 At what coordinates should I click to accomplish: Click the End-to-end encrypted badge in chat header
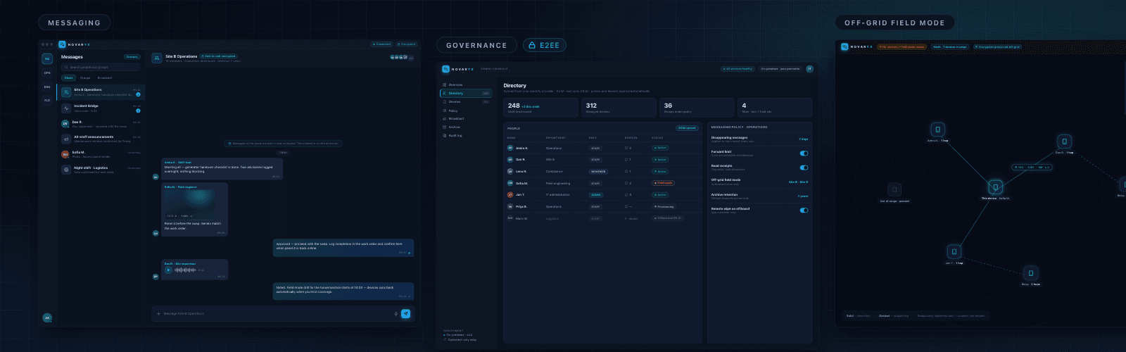tap(219, 56)
